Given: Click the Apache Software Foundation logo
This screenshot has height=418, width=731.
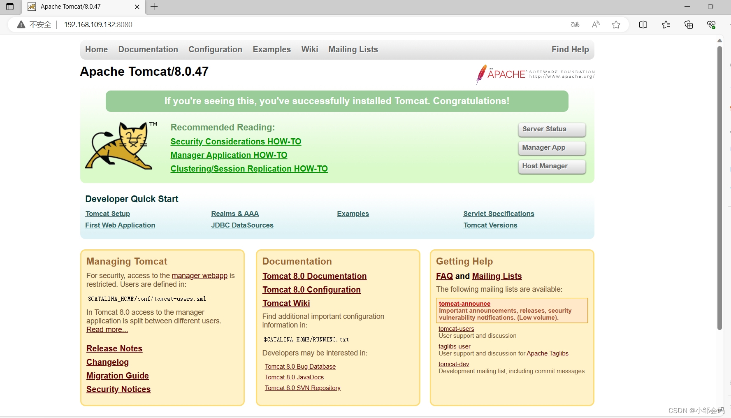Looking at the screenshot, I should point(535,74).
